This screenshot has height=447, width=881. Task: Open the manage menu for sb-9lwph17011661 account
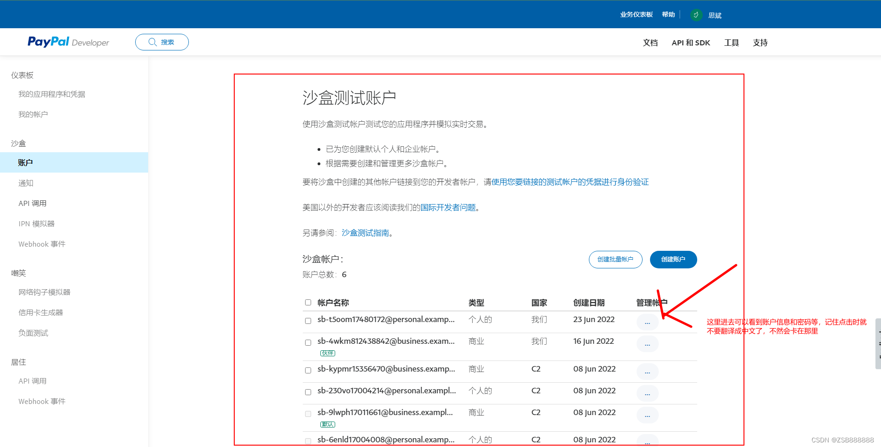(647, 415)
